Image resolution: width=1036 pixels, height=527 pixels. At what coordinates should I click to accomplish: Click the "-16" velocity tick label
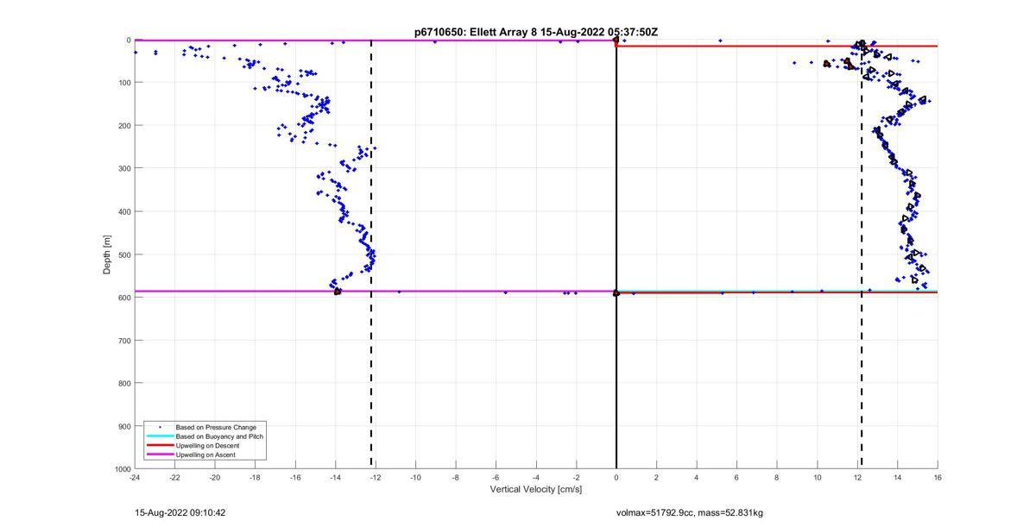pyautogui.click(x=295, y=477)
